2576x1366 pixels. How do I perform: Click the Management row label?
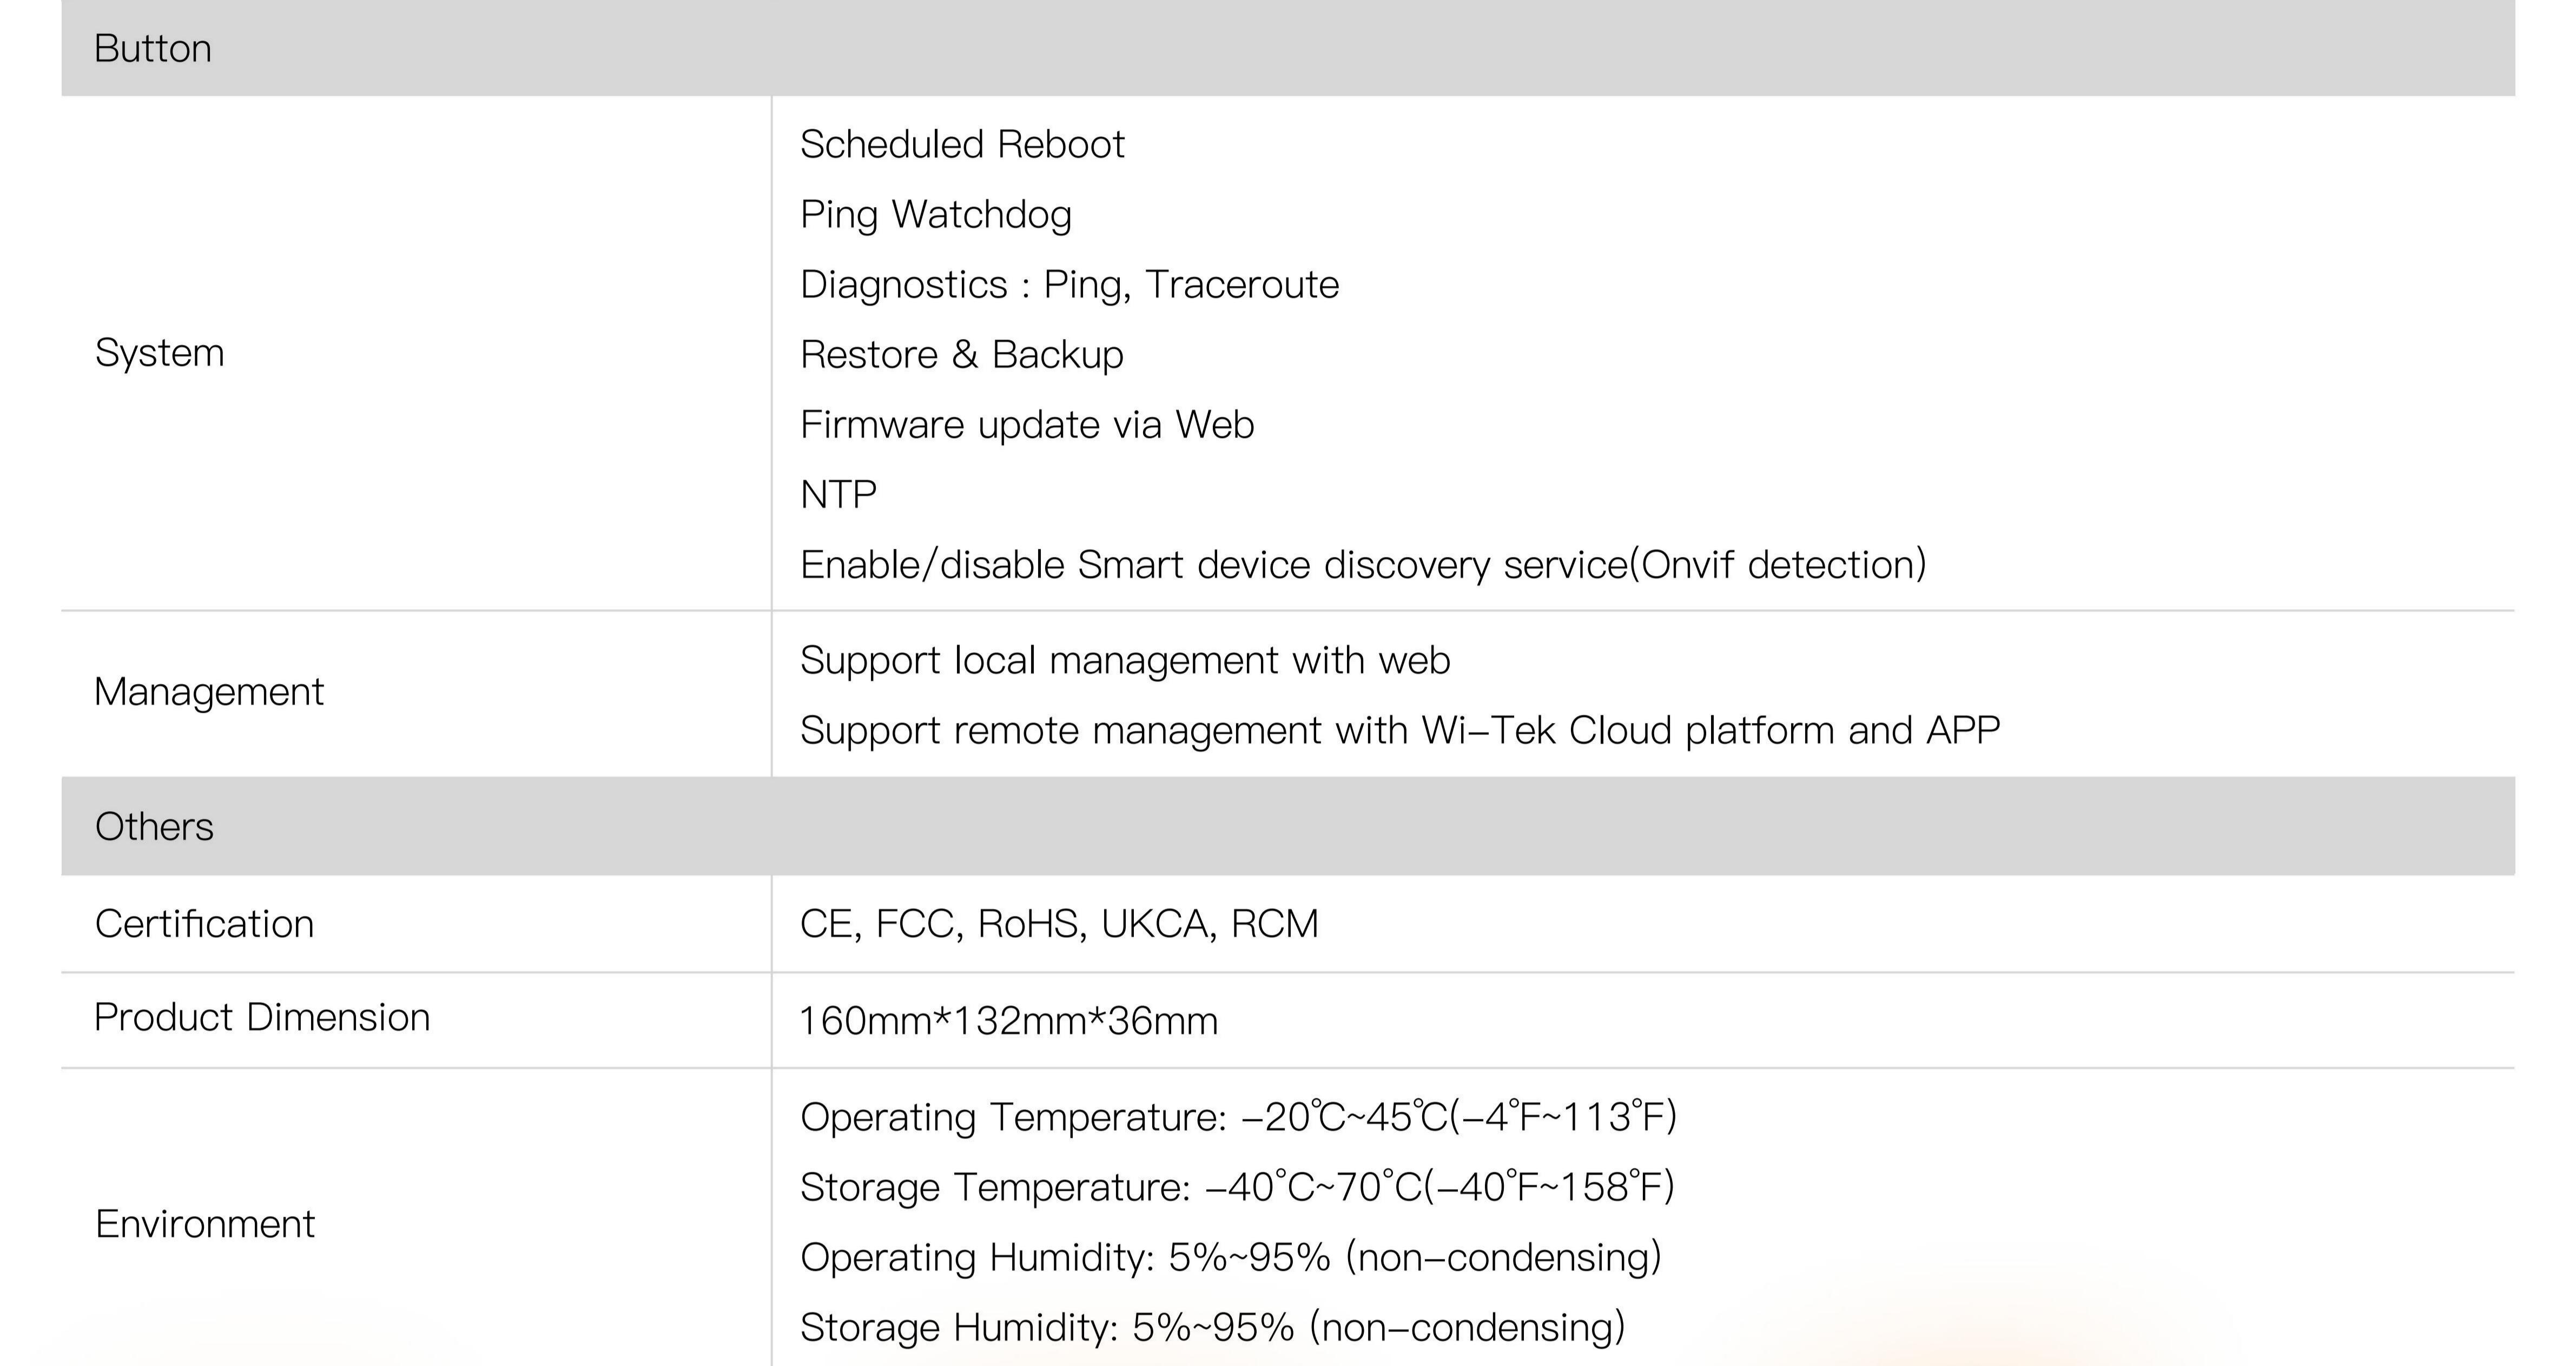click(209, 692)
